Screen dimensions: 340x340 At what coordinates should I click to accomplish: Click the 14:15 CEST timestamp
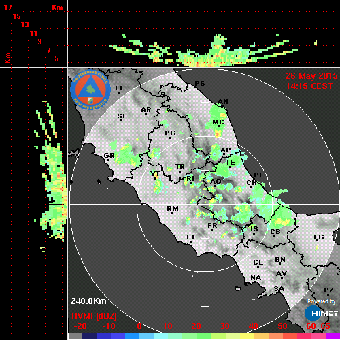[309, 86]
